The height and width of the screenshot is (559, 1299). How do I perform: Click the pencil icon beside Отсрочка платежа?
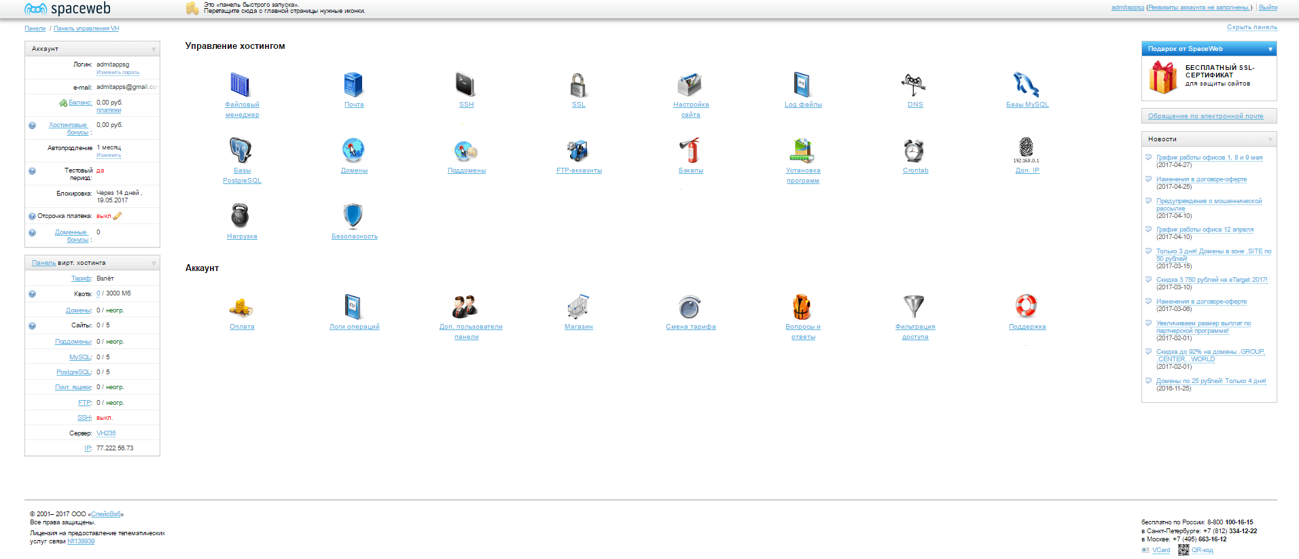pyautogui.click(x=118, y=216)
